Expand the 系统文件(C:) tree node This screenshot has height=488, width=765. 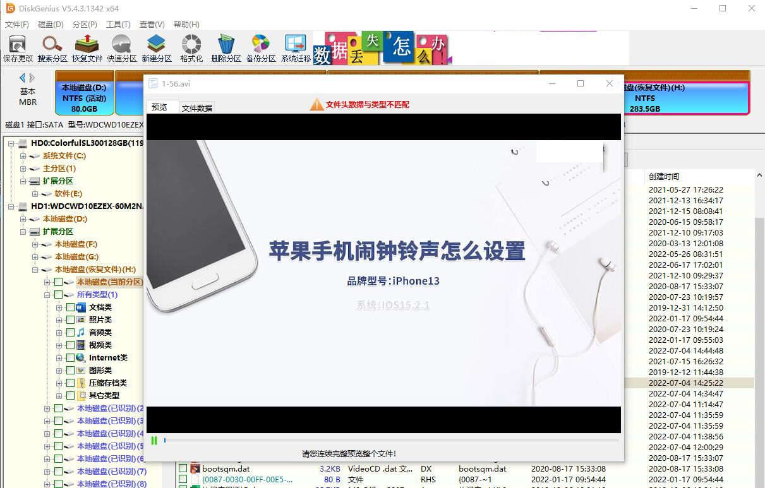tap(23, 156)
